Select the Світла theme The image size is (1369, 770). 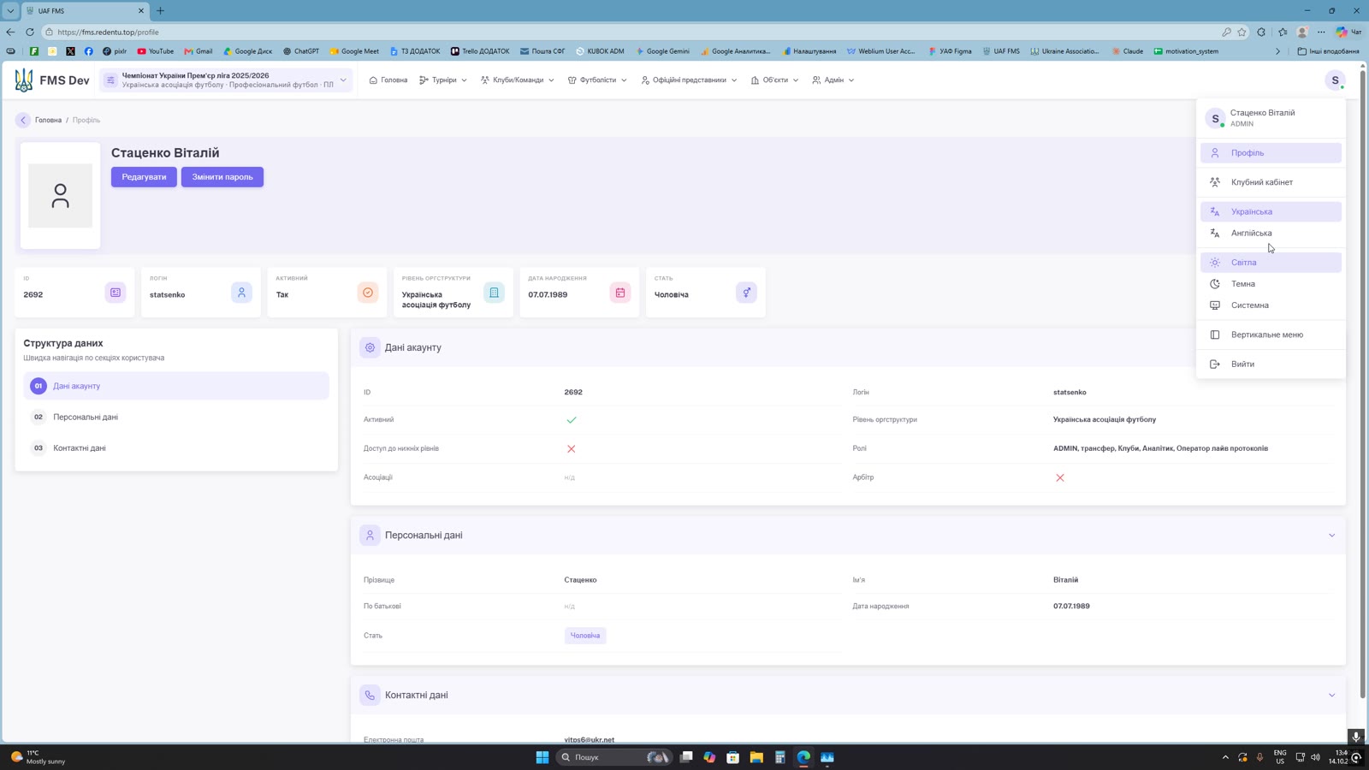point(1271,263)
